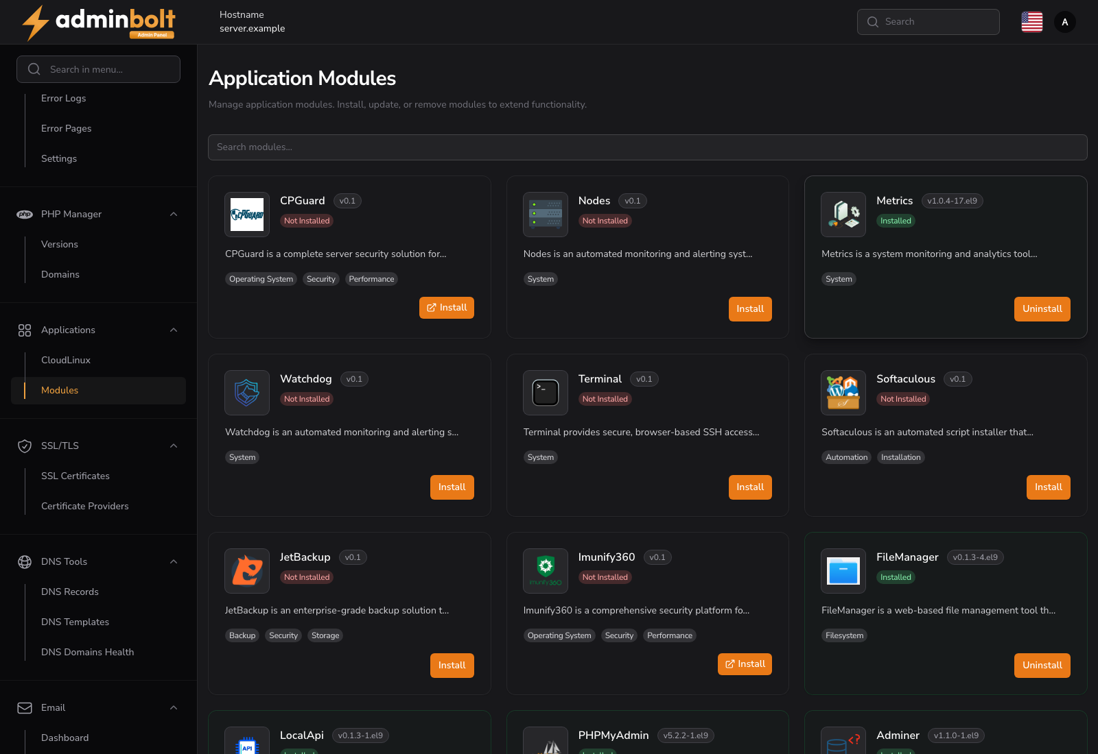
Task: Click the PHP Manager sidebar icon
Action: (25, 215)
